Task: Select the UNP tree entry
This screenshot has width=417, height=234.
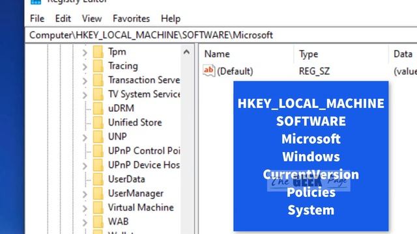Action: point(117,136)
